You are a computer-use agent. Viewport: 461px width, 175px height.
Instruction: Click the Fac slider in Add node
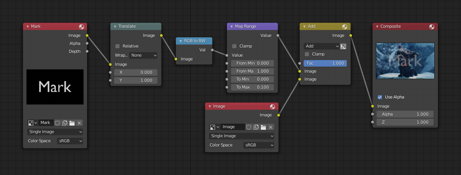click(x=325, y=63)
